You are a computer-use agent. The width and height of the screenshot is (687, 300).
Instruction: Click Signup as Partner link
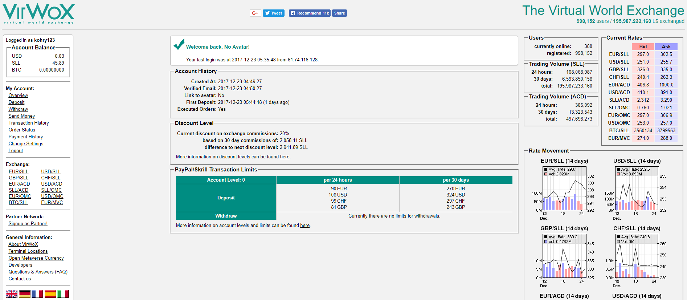28,224
